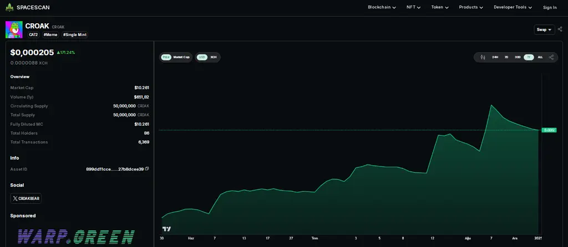Click the #Single Mint tag
Screen dimensions: 568x247
[x=75, y=35]
